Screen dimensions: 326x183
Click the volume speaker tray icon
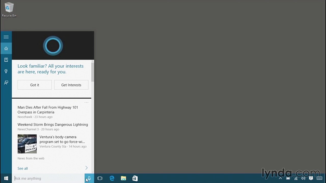point(303,178)
